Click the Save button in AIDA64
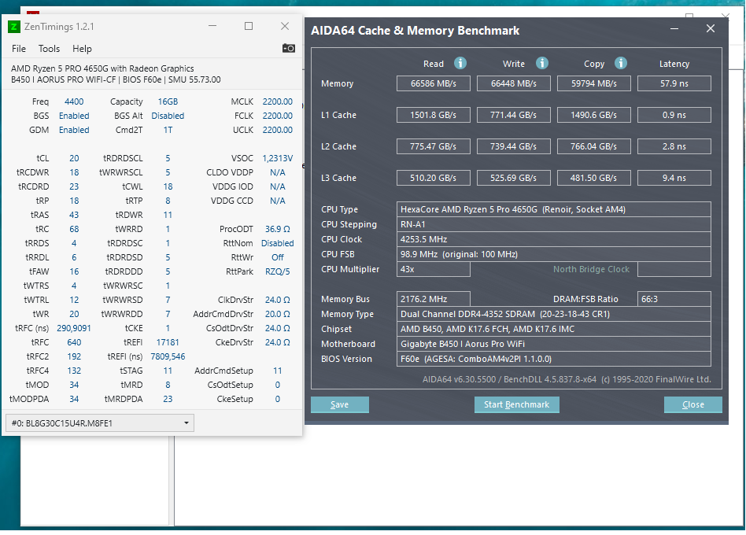746x535 pixels. [x=340, y=404]
